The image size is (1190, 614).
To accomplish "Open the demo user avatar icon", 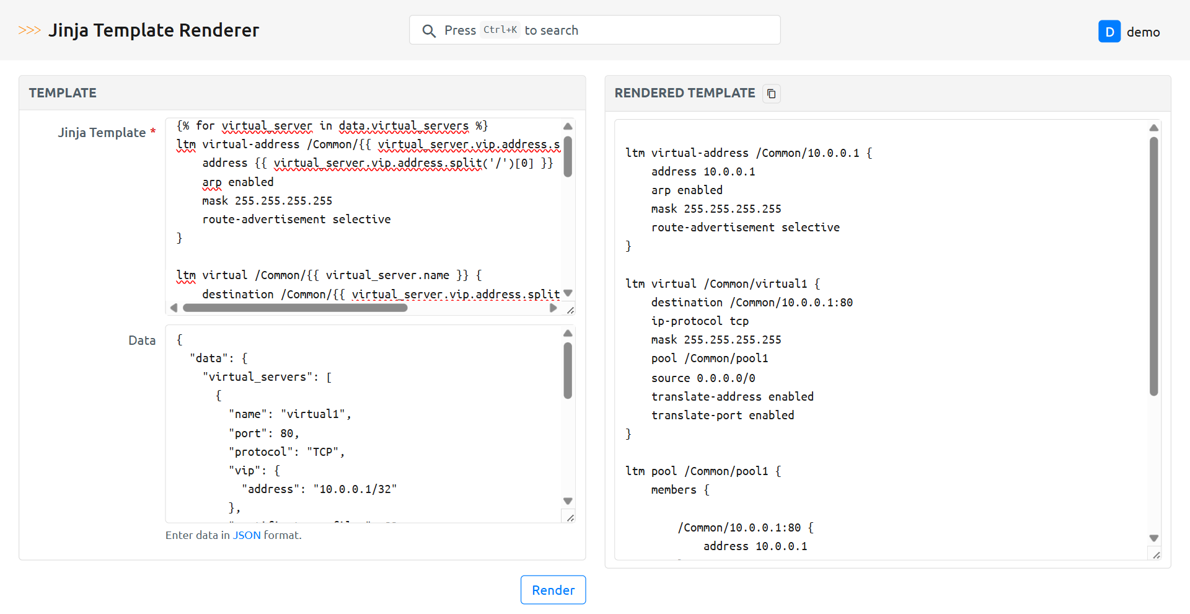I will (1109, 32).
